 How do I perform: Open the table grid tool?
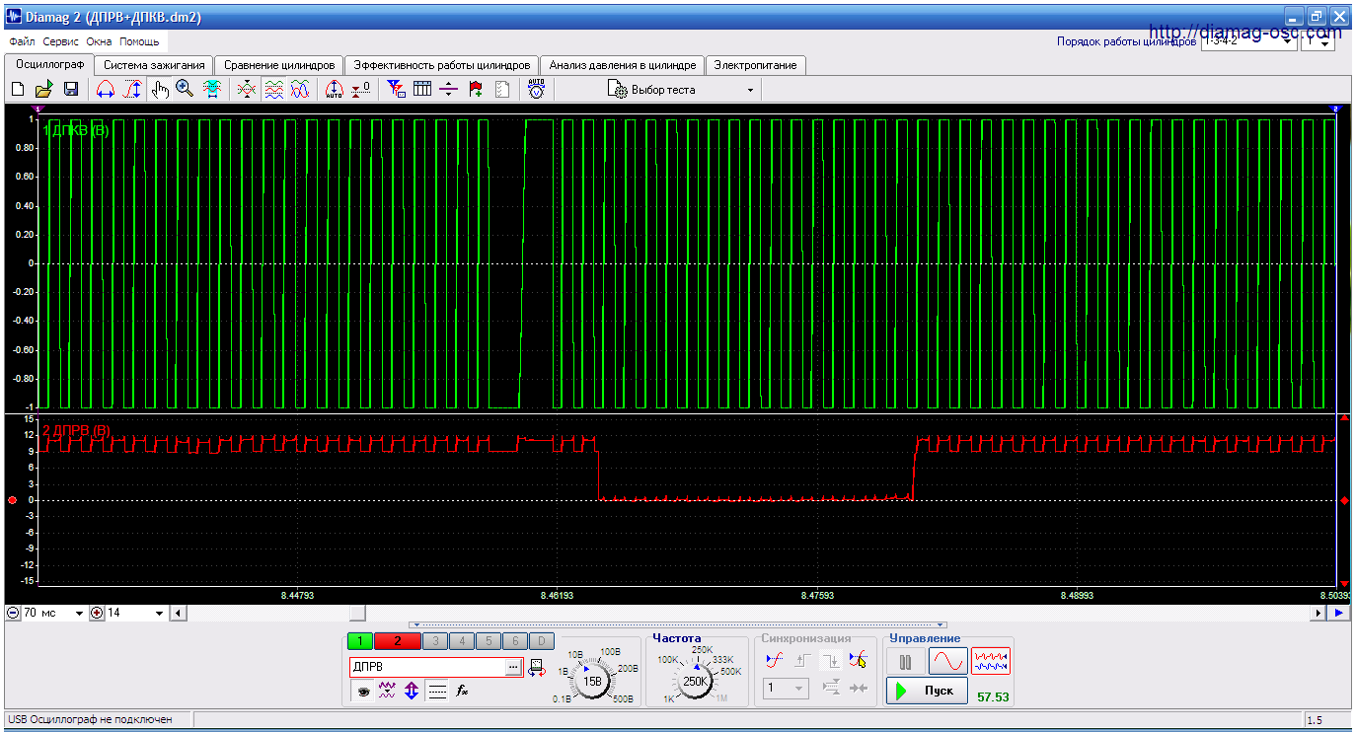[x=422, y=90]
